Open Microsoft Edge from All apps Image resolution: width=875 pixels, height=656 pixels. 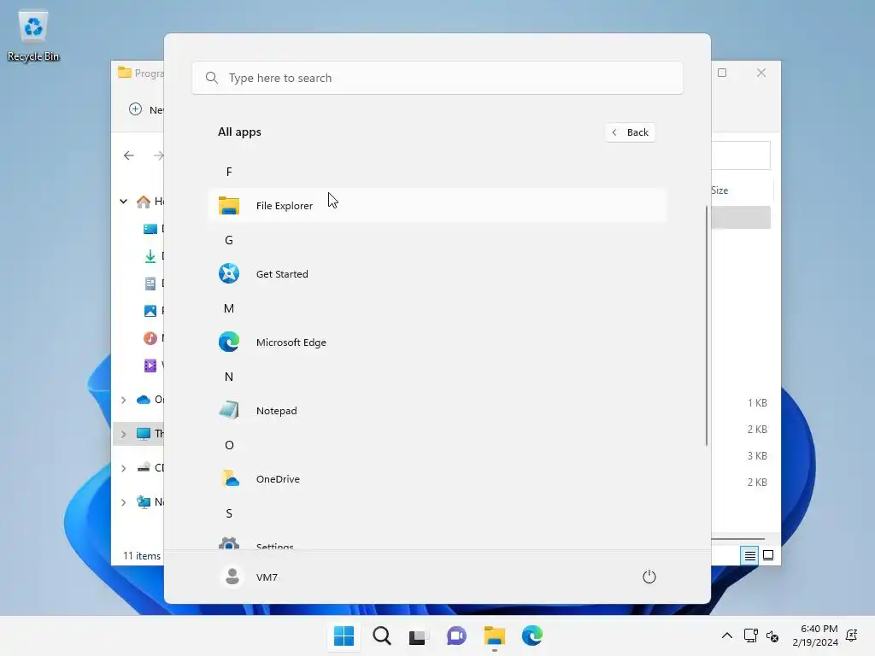tap(437, 342)
